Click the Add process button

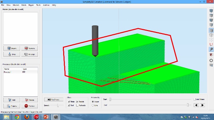pyautogui.click(x=12, y=100)
